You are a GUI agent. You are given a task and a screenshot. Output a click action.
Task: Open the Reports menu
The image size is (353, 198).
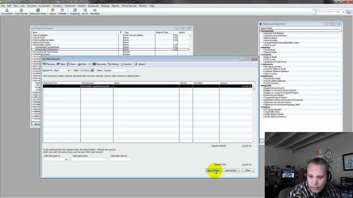(x=115, y=6)
